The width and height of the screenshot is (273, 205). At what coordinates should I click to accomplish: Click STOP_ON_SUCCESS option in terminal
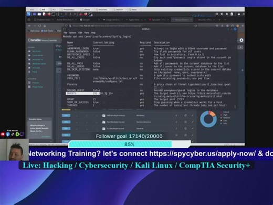(78, 102)
